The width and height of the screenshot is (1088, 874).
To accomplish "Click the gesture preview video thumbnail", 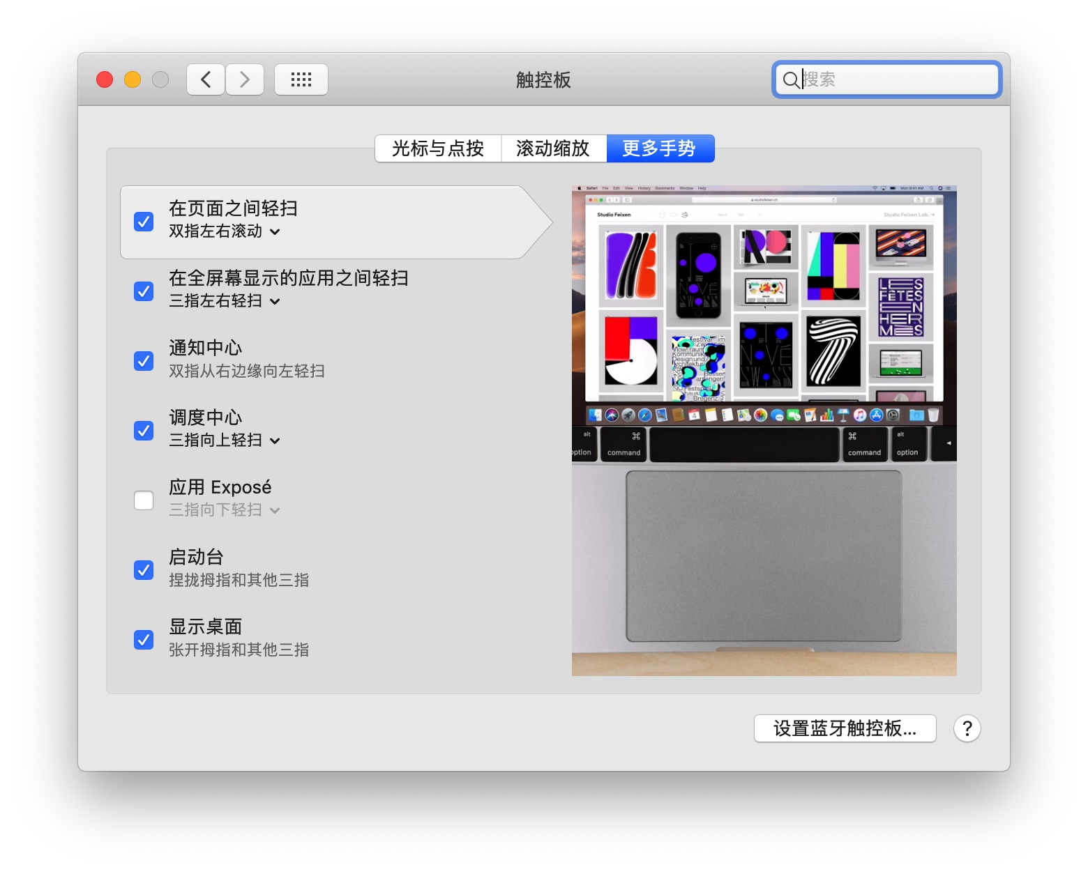I will coord(764,430).
